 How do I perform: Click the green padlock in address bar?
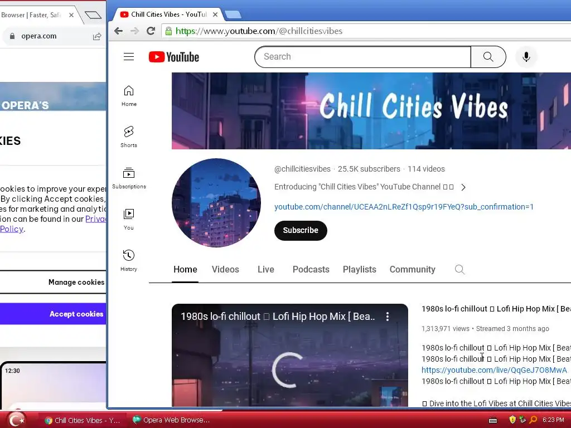click(x=168, y=31)
